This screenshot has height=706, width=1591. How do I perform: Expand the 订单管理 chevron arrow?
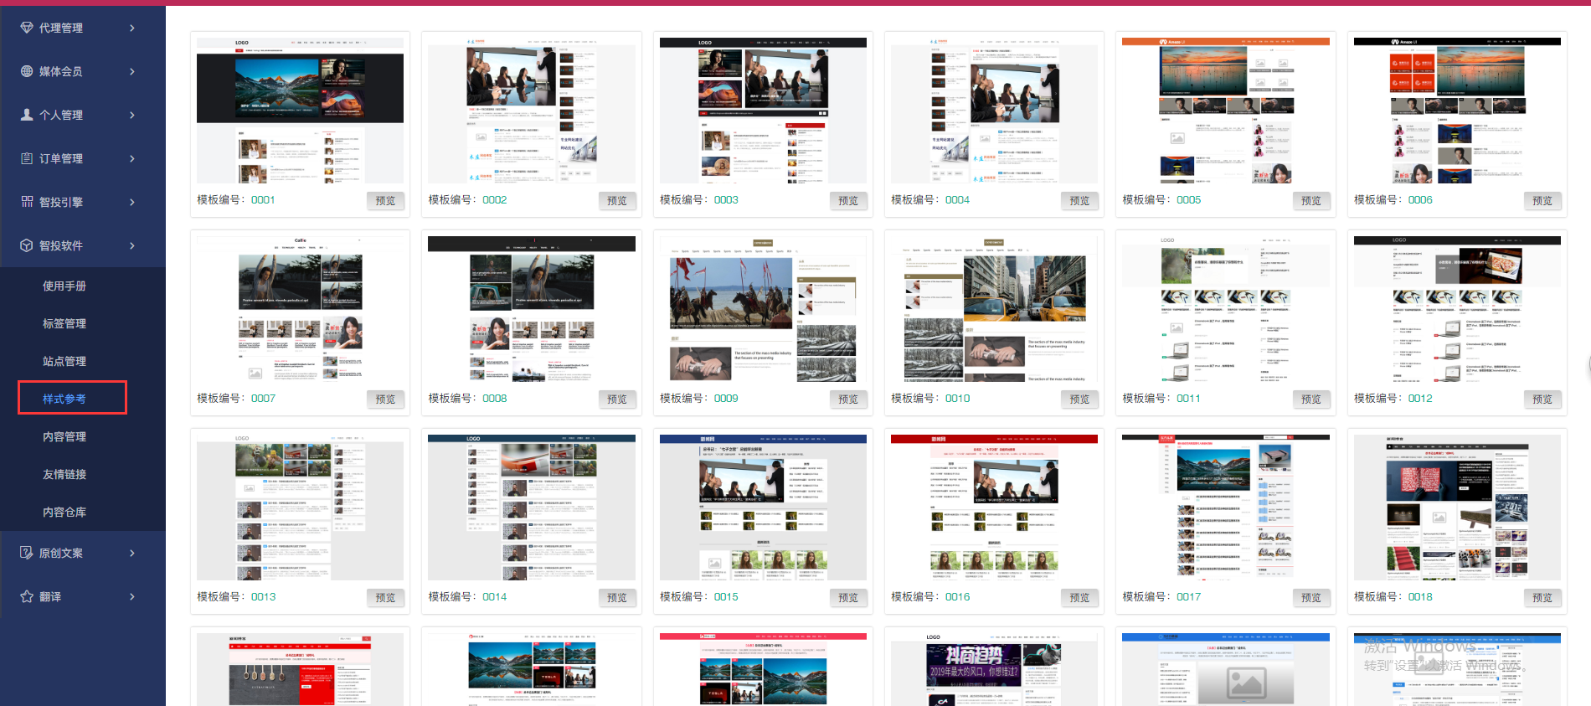click(132, 158)
